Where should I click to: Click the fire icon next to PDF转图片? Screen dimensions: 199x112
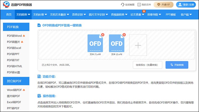coord(22,42)
